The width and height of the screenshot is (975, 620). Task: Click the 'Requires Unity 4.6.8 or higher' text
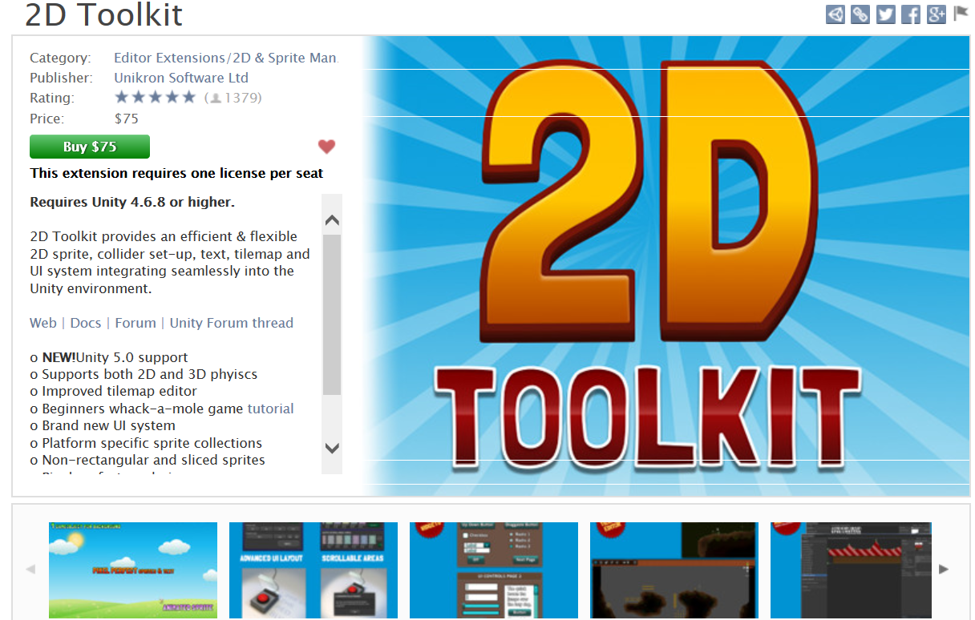coord(132,202)
